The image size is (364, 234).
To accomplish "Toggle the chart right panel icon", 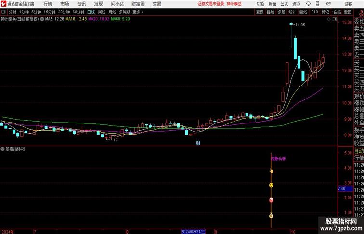I will click(335, 19).
